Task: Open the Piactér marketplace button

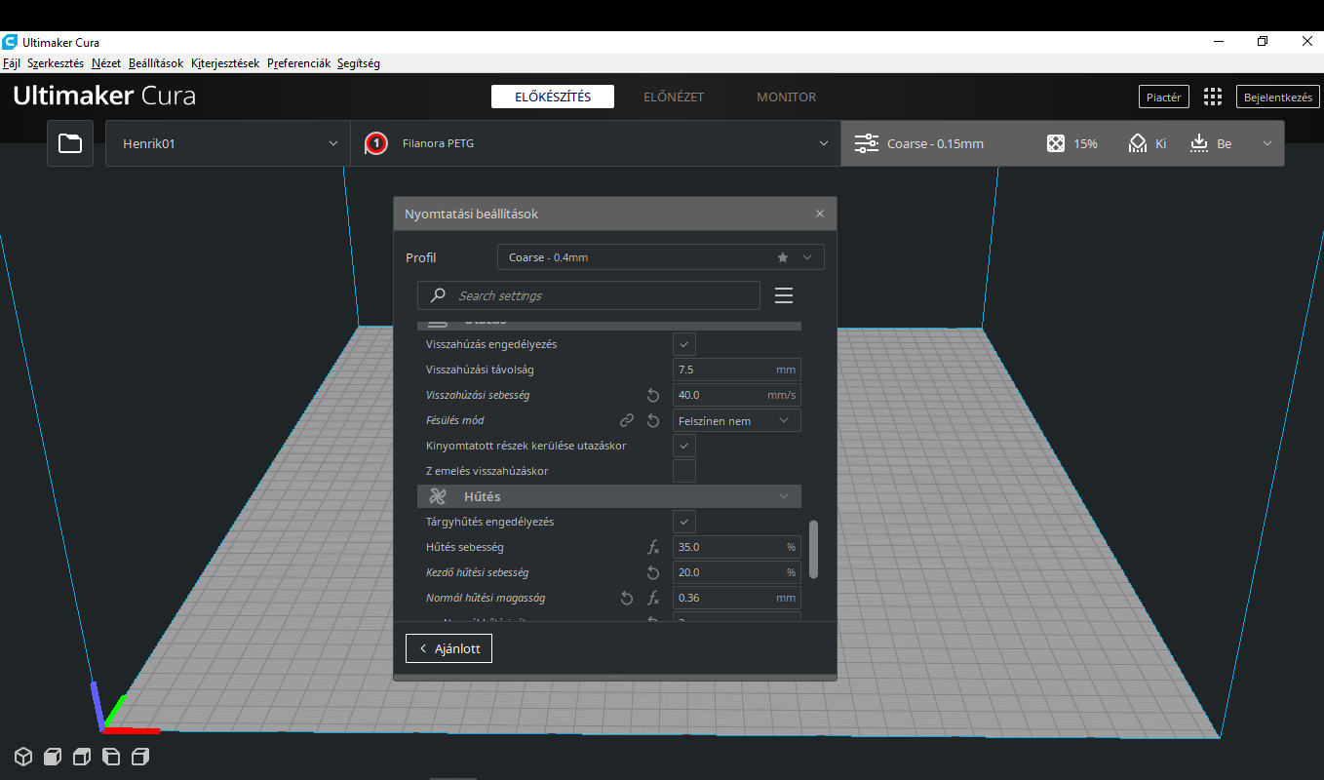Action: coord(1164,97)
